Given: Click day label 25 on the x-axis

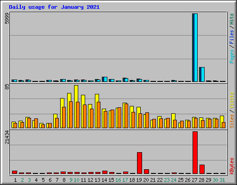Looking at the screenshot, I should click(x=181, y=180).
